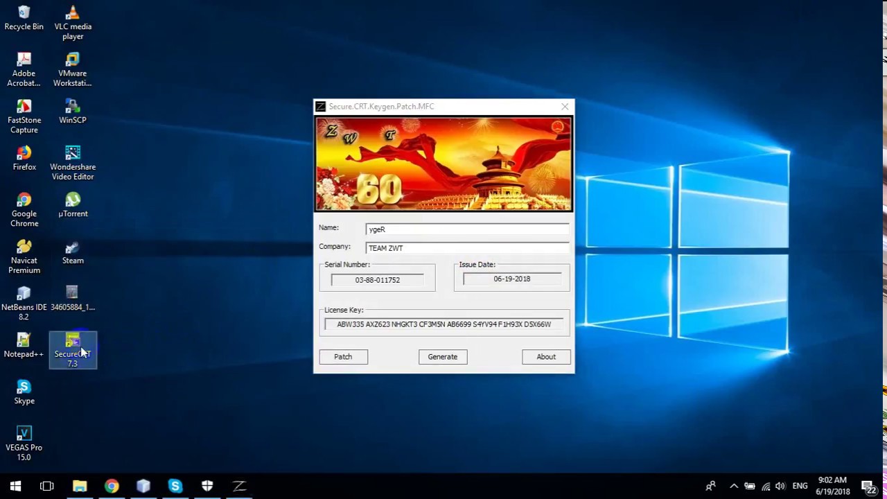Viewport: 887px width, 499px height.
Task: Open Notepad++ desktop shortcut
Action: [x=24, y=346]
